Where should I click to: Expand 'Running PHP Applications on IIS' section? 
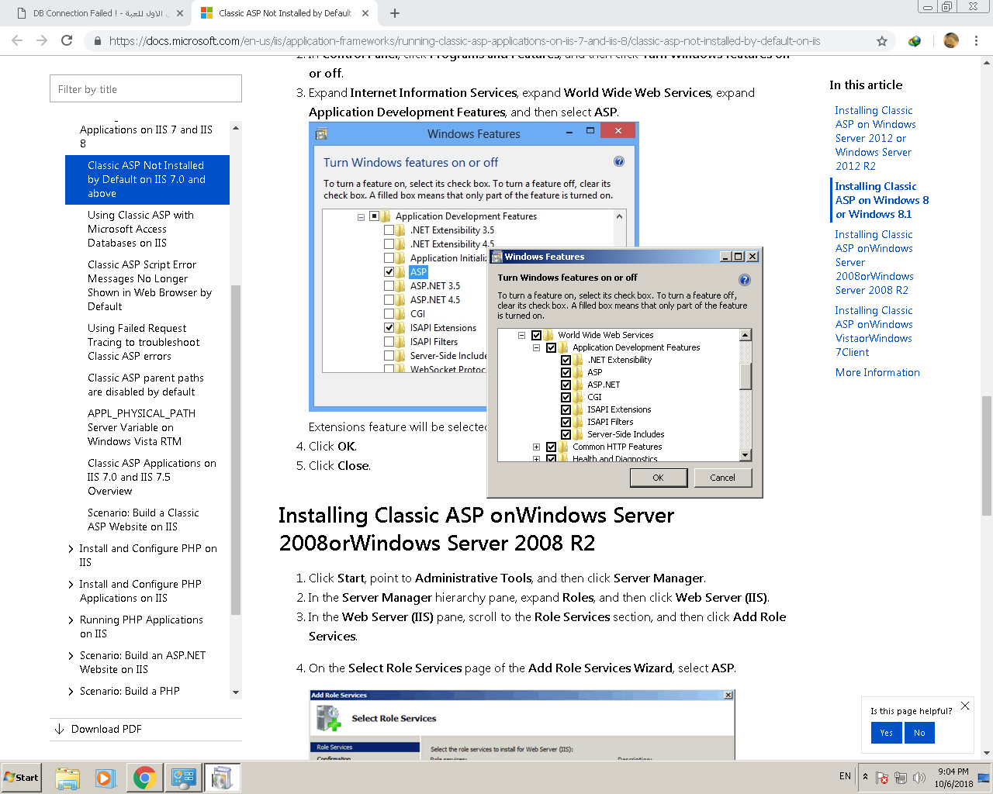click(71, 620)
